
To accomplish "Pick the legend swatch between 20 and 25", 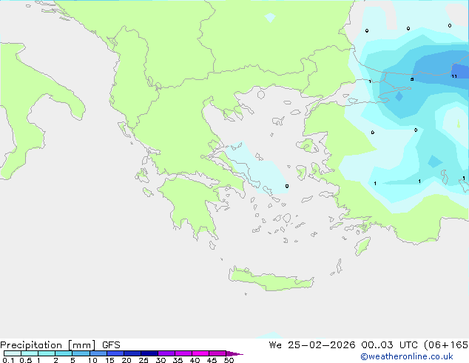I will click(x=132, y=353).
